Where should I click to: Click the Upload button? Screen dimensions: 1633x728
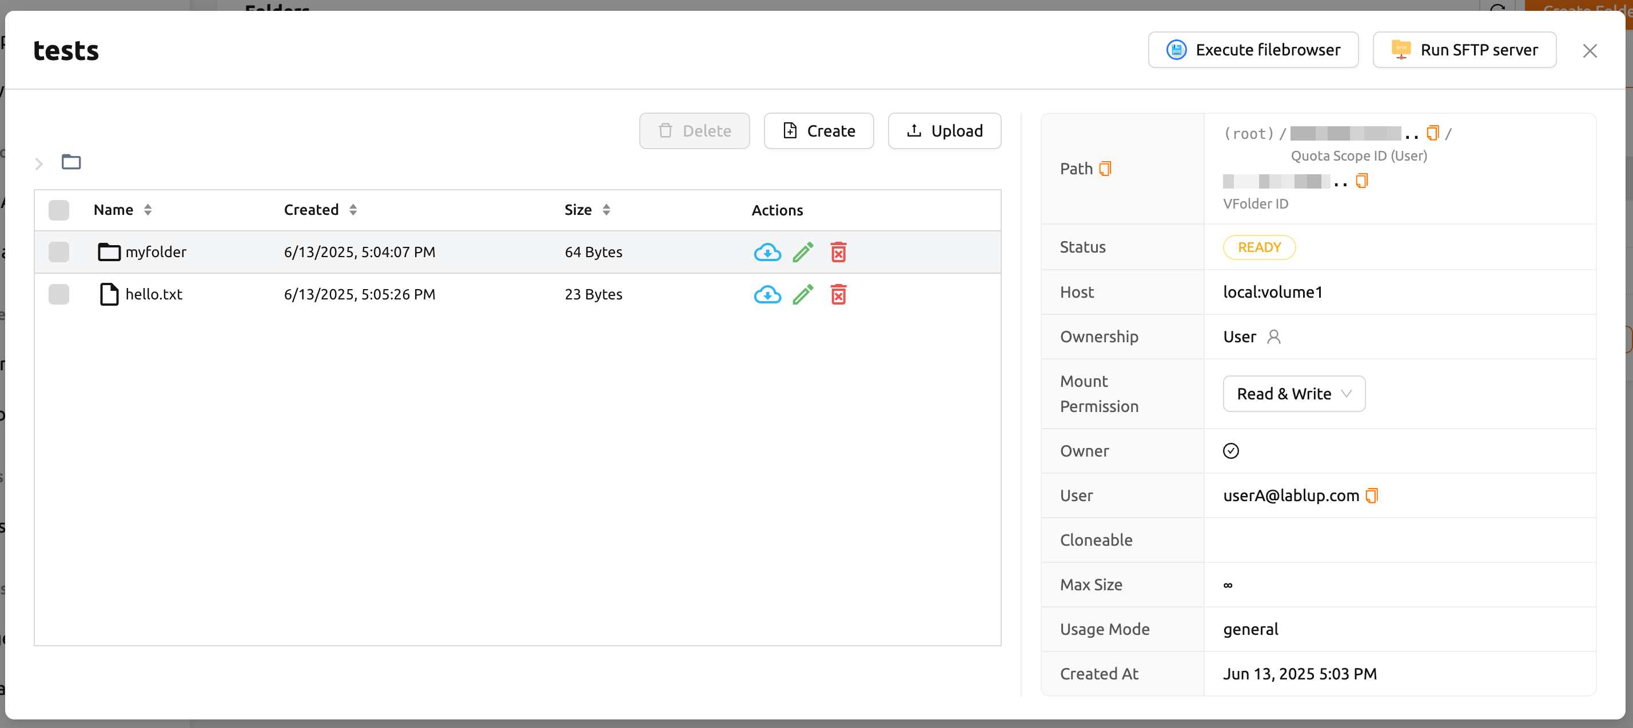click(x=944, y=131)
